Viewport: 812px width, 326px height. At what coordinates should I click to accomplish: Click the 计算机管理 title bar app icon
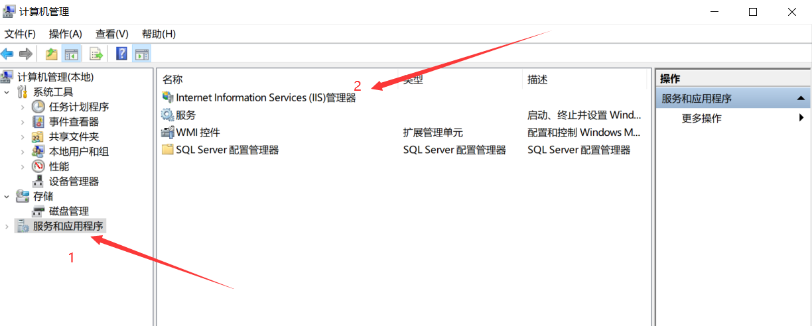tap(9, 11)
